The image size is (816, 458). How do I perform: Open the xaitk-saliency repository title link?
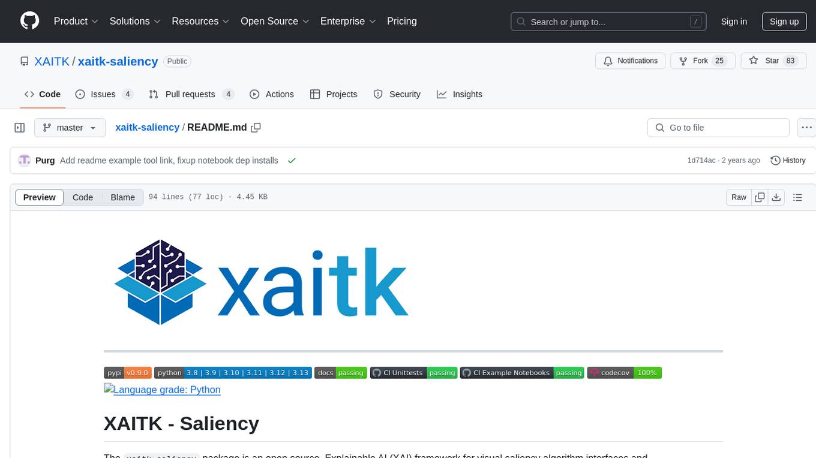[x=118, y=61]
